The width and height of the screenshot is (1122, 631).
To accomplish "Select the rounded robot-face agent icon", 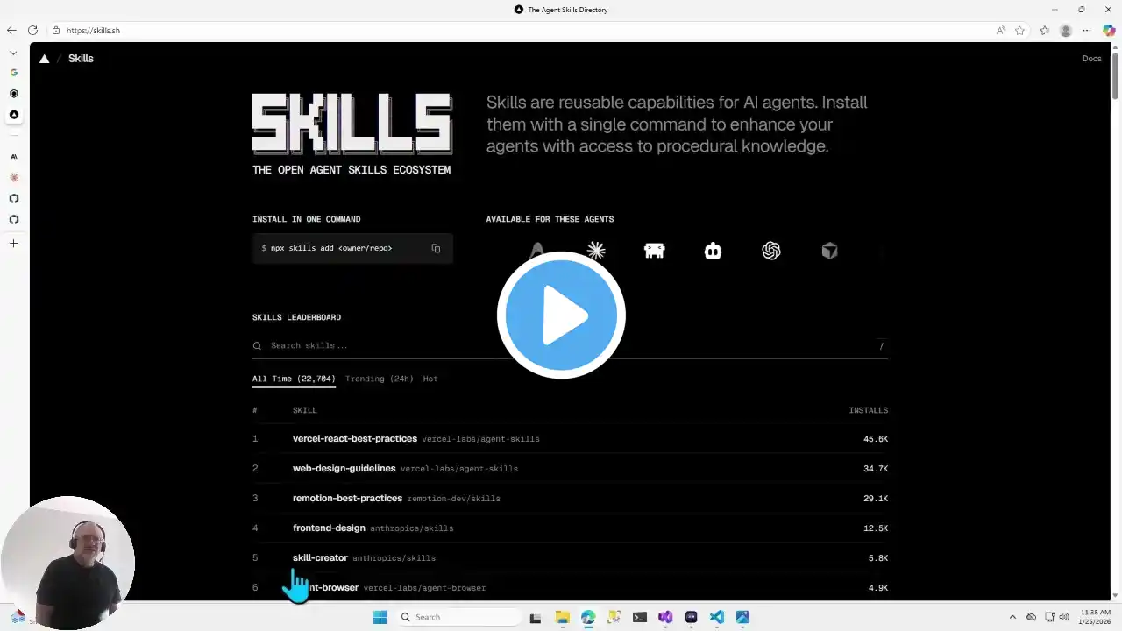I will click(x=713, y=251).
